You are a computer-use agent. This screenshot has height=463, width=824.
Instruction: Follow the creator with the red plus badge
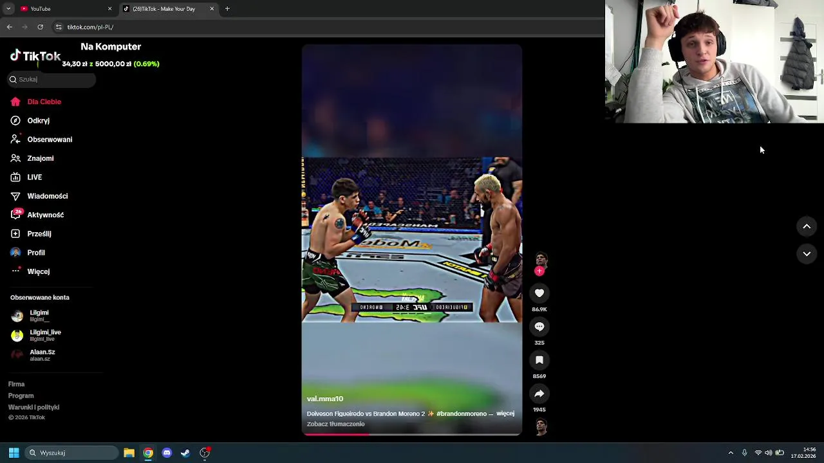tap(539, 271)
